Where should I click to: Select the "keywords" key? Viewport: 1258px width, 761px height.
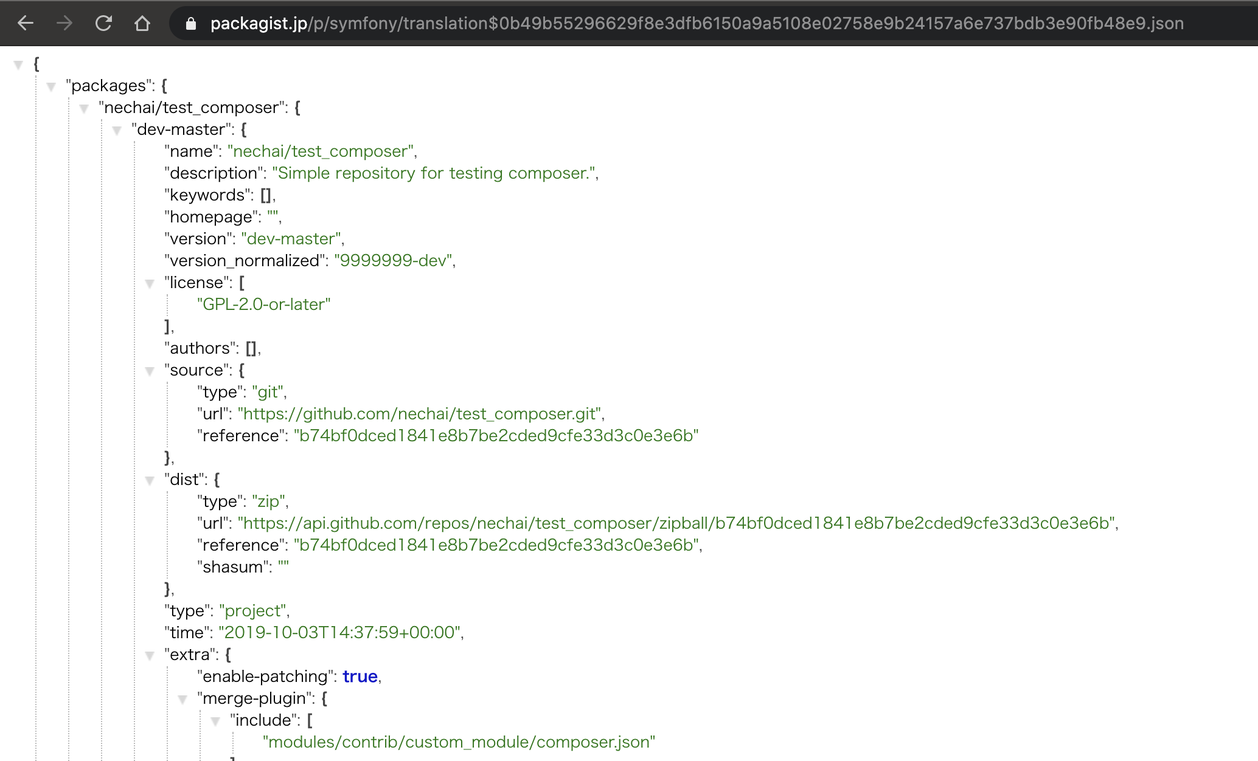tap(207, 195)
